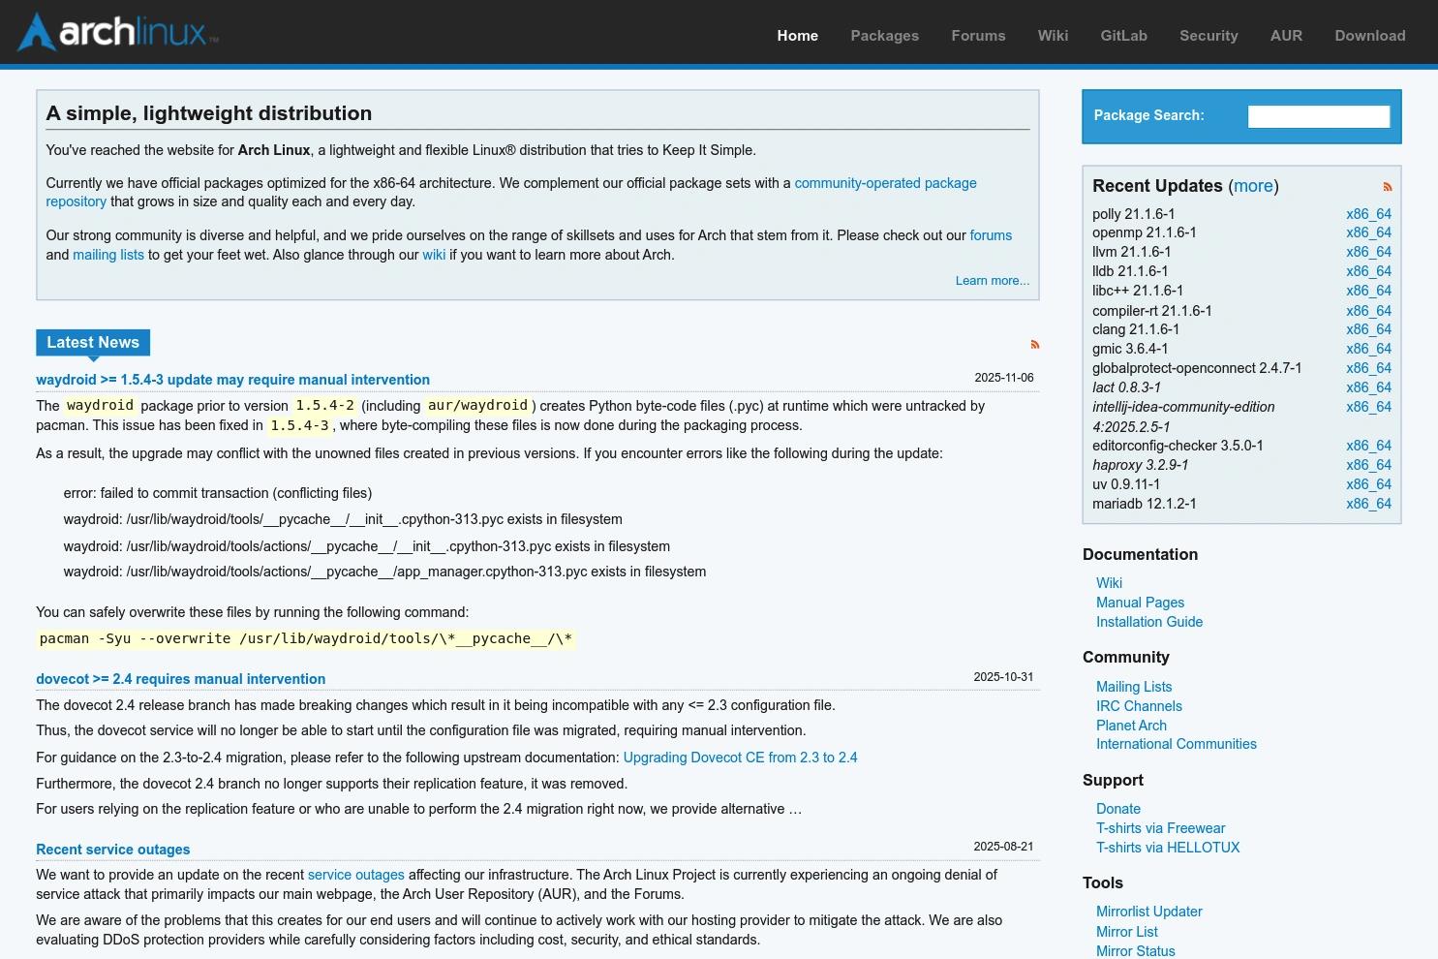Open the libc++ 21.1.6-1 package

point(1138,291)
